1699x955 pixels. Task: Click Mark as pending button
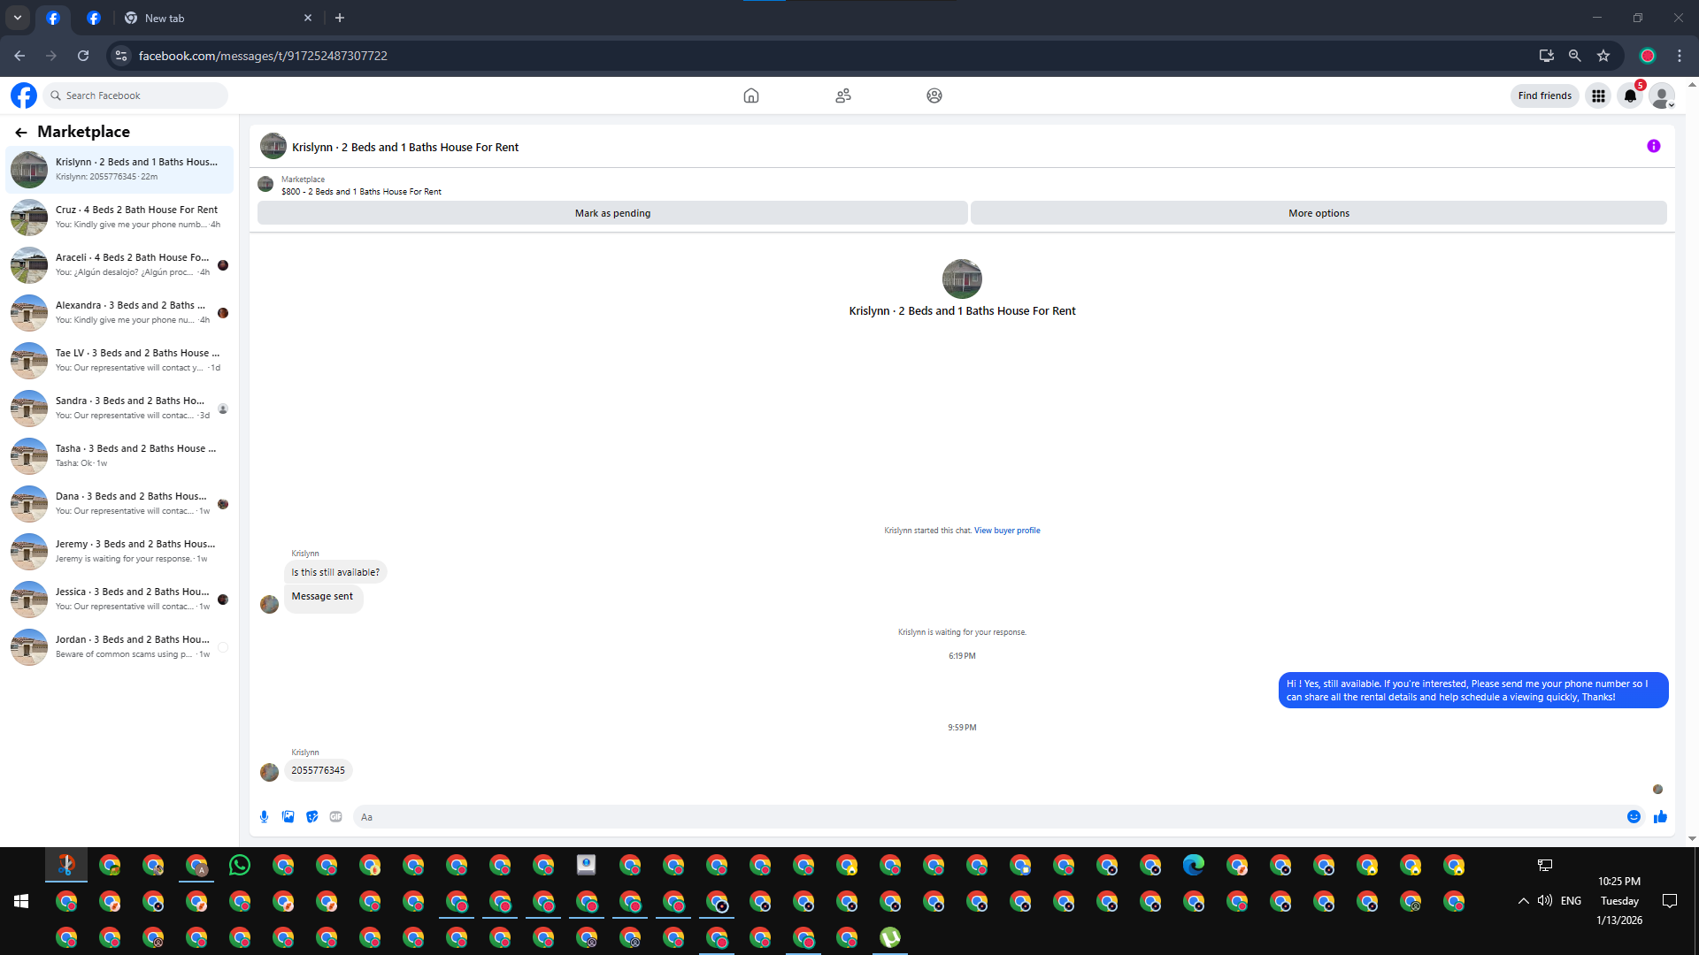[612, 213]
